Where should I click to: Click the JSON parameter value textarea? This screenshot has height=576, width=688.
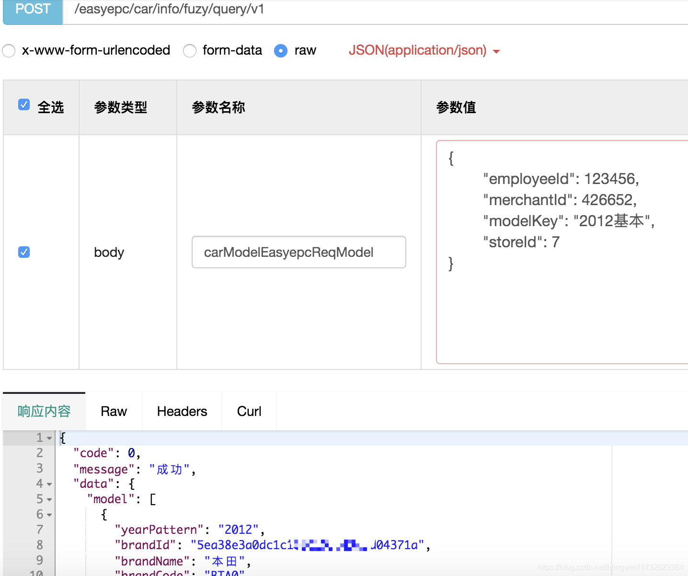click(562, 252)
